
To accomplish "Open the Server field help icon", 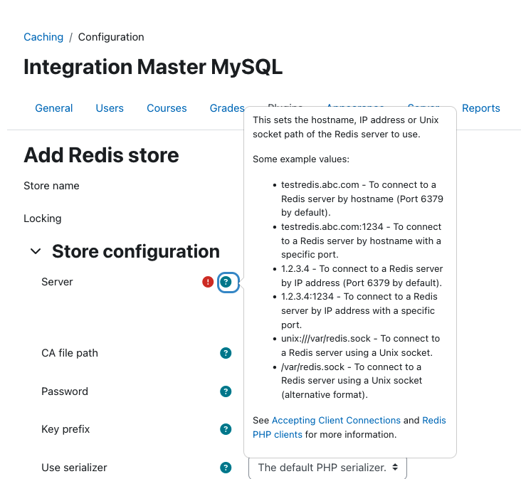I will (x=226, y=282).
